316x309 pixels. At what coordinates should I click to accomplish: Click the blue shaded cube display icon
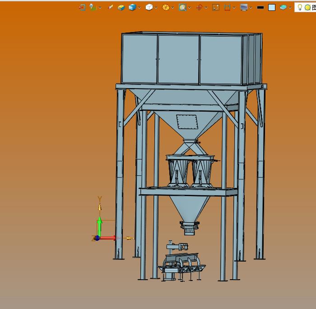(x=132, y=8)
